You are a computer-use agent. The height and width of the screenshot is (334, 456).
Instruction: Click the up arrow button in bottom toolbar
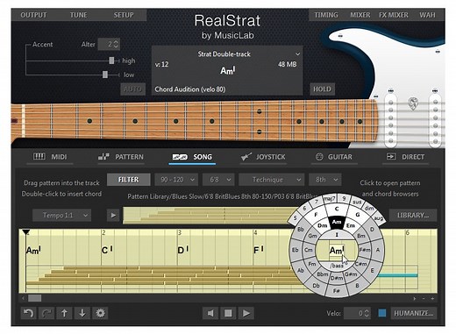coord(64,313)
